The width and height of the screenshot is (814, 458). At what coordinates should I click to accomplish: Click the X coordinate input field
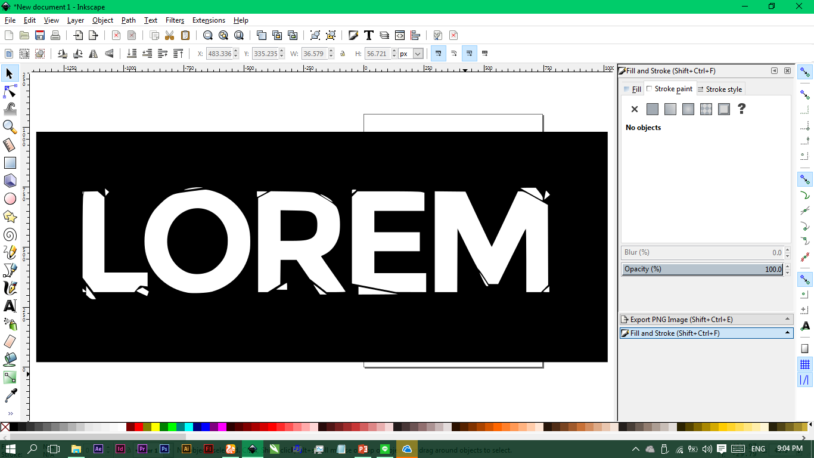218,53
